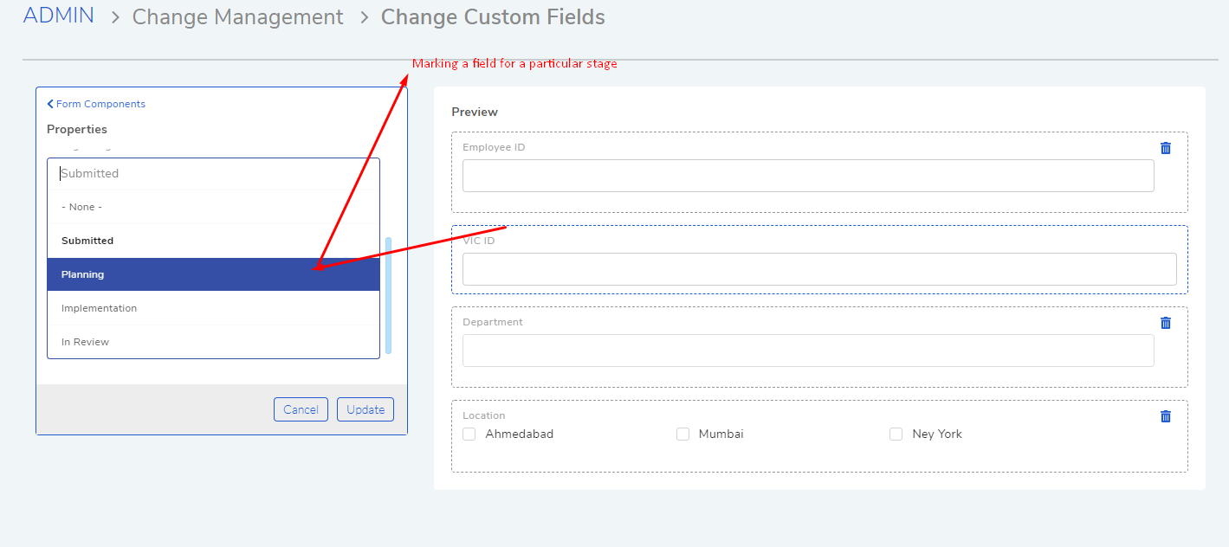The image size is (1229, 547).
Task: Delete the Employee ID field
Action: click(x=1166, y=148)
